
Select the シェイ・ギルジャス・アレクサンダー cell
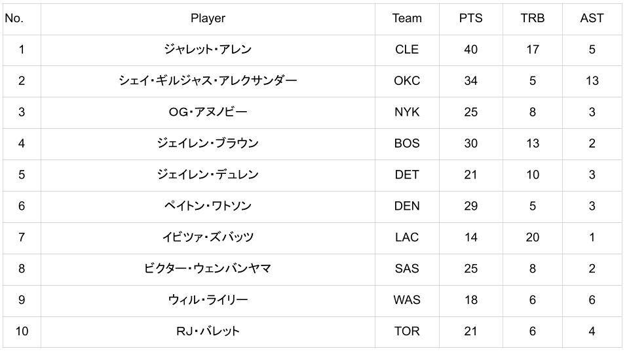click(208, 81)
